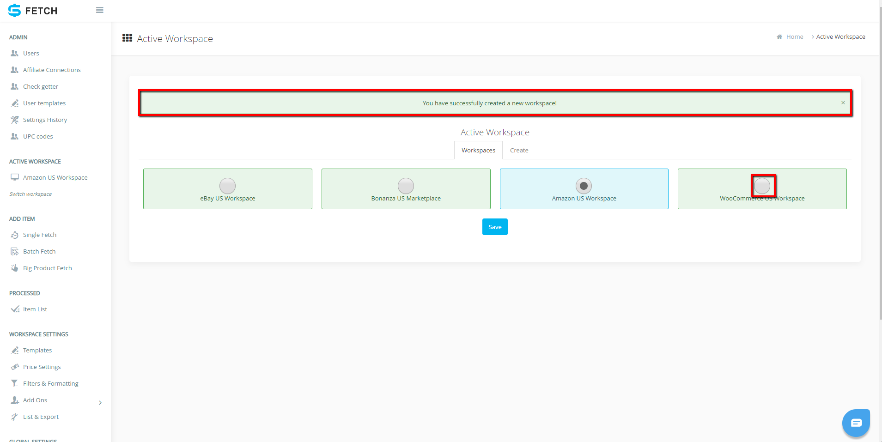Click the Settings History icon
This screenshot has height=442, width=882.
[15, 120]
